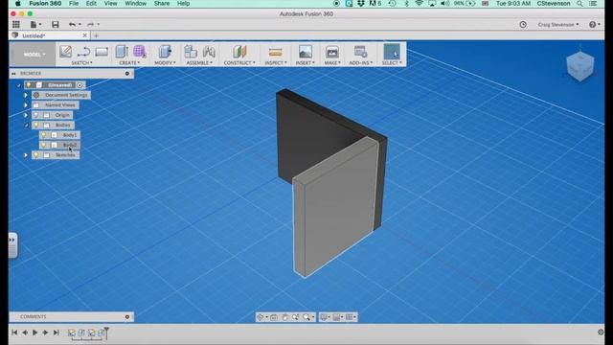Open timeline settings gear at bottom right

(x=601, y=333)
